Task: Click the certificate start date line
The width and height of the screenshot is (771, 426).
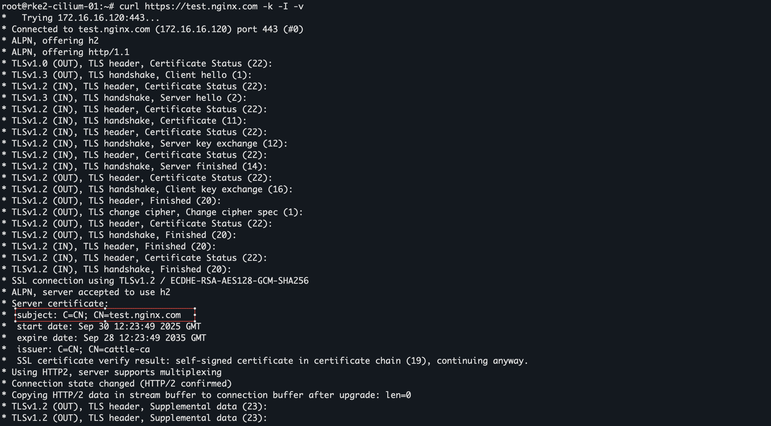Action: coord(109,326)
